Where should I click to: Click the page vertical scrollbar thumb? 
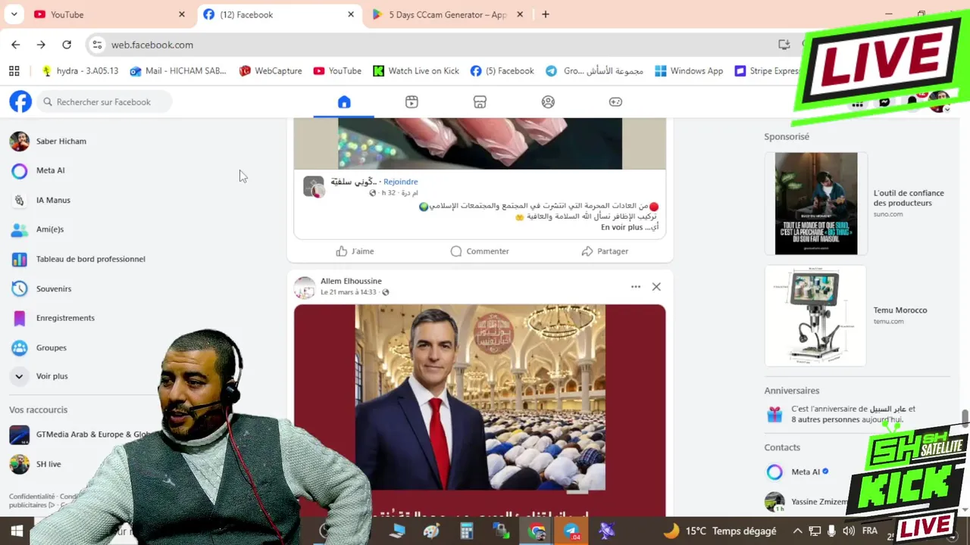click(x=965, y=419)
